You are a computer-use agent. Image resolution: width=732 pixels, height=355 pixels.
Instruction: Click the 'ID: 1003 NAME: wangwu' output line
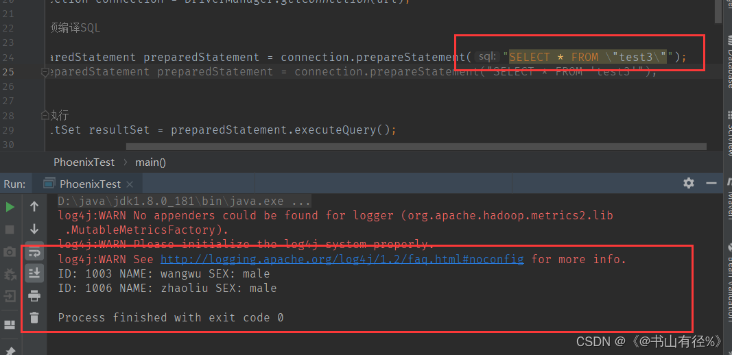click(164, 274)
